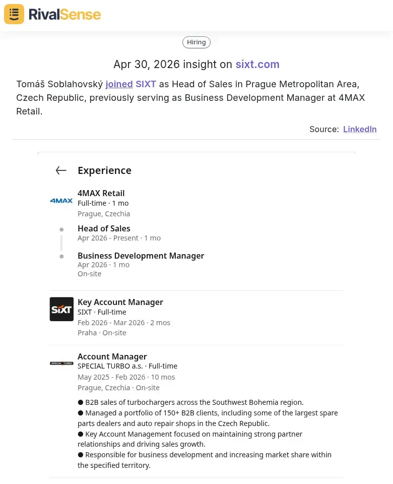
Task: Click the Prague, Czechia location text under 4MAX
Action: pos(104,213)
